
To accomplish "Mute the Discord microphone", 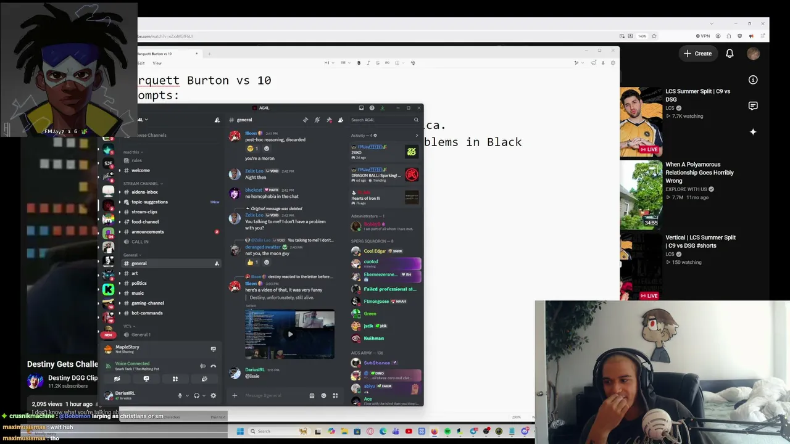I will [180, 395].
